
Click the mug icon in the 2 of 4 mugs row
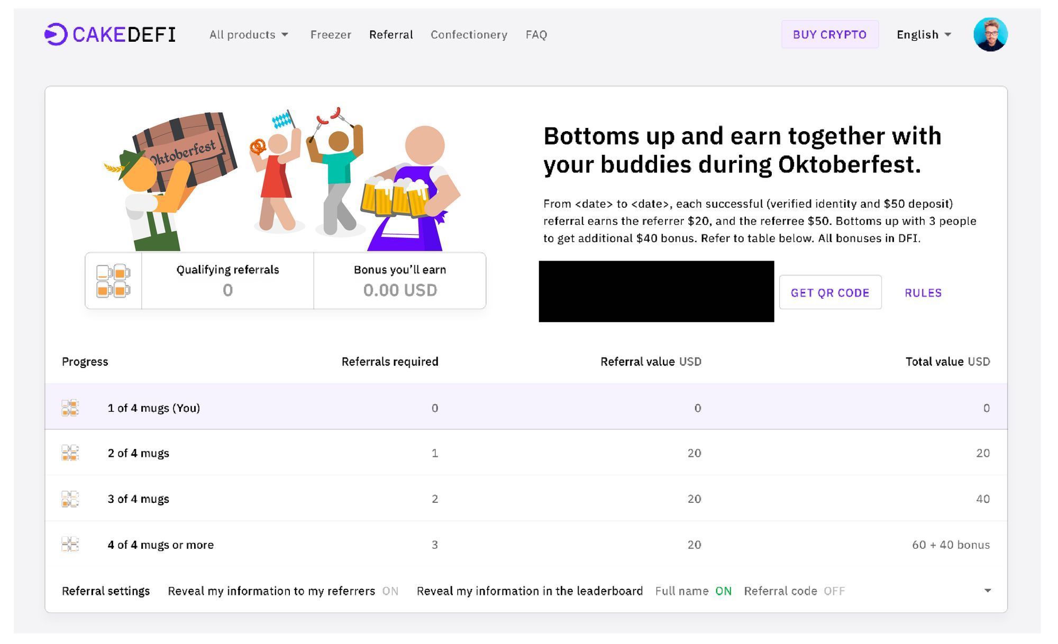[70, 453]
